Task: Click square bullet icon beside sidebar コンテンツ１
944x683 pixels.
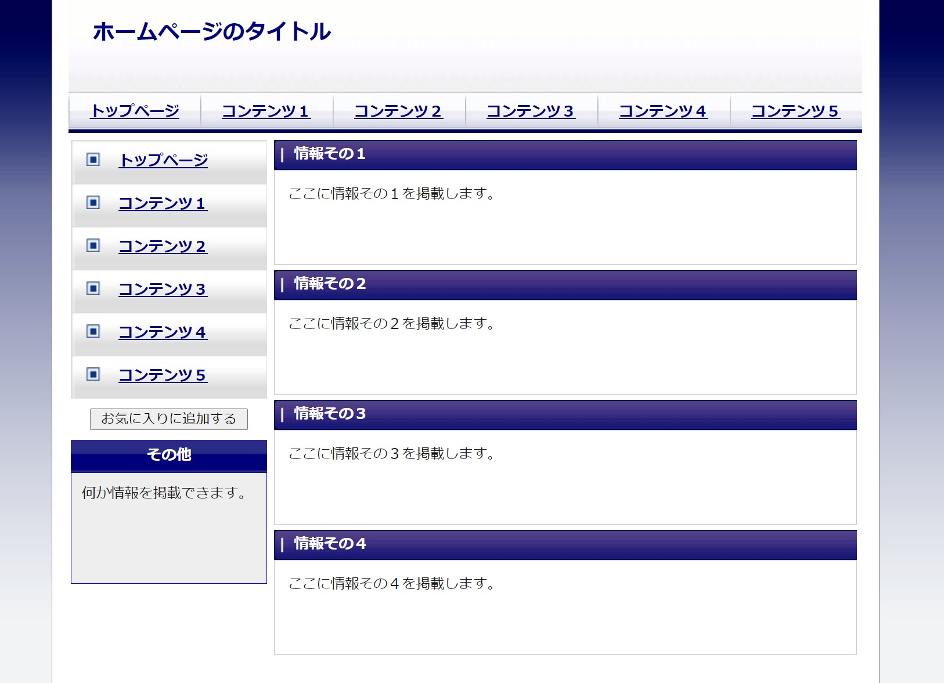Action: 93,203
